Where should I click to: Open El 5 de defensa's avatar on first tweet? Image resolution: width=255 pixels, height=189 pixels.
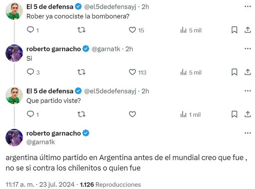[x=14, y=10]
